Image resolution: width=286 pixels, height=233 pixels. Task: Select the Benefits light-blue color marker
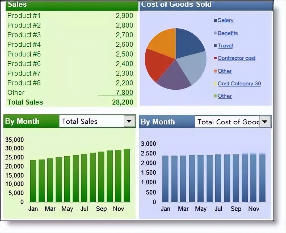(215, 33)
